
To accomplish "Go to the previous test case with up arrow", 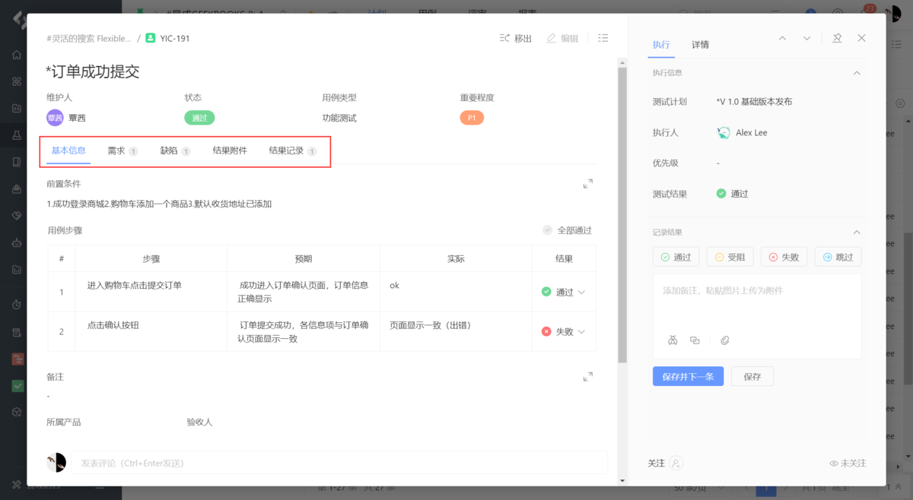I will coord(782,38).
